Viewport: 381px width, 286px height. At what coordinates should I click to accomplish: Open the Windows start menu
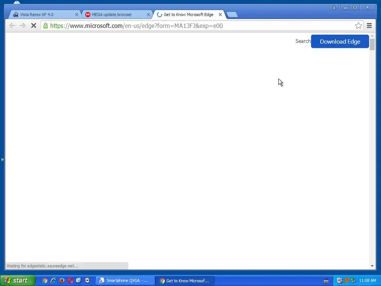(x=17, y=280)
